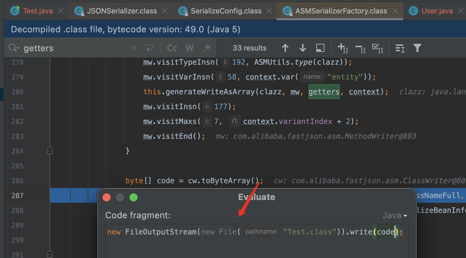Toggle Match Case (Cc) option
The width and height of the screenshot is (466, 258).
coord(172,48)
